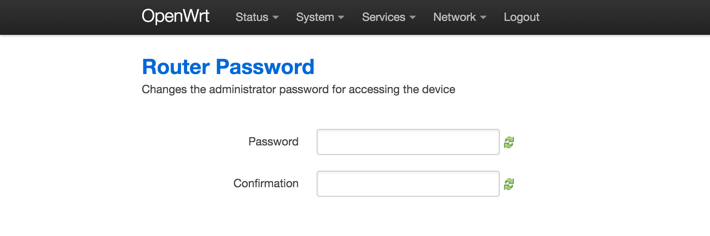The height and width of the screenshot is (236, 710).
Task: Open the Network menu
Action: (460, 17)
